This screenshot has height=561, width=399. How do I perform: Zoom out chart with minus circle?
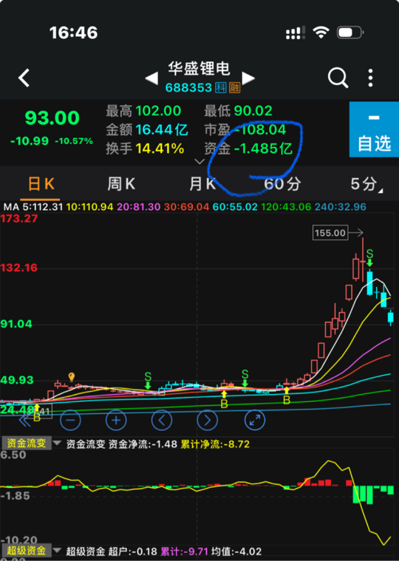coord(71,420)
